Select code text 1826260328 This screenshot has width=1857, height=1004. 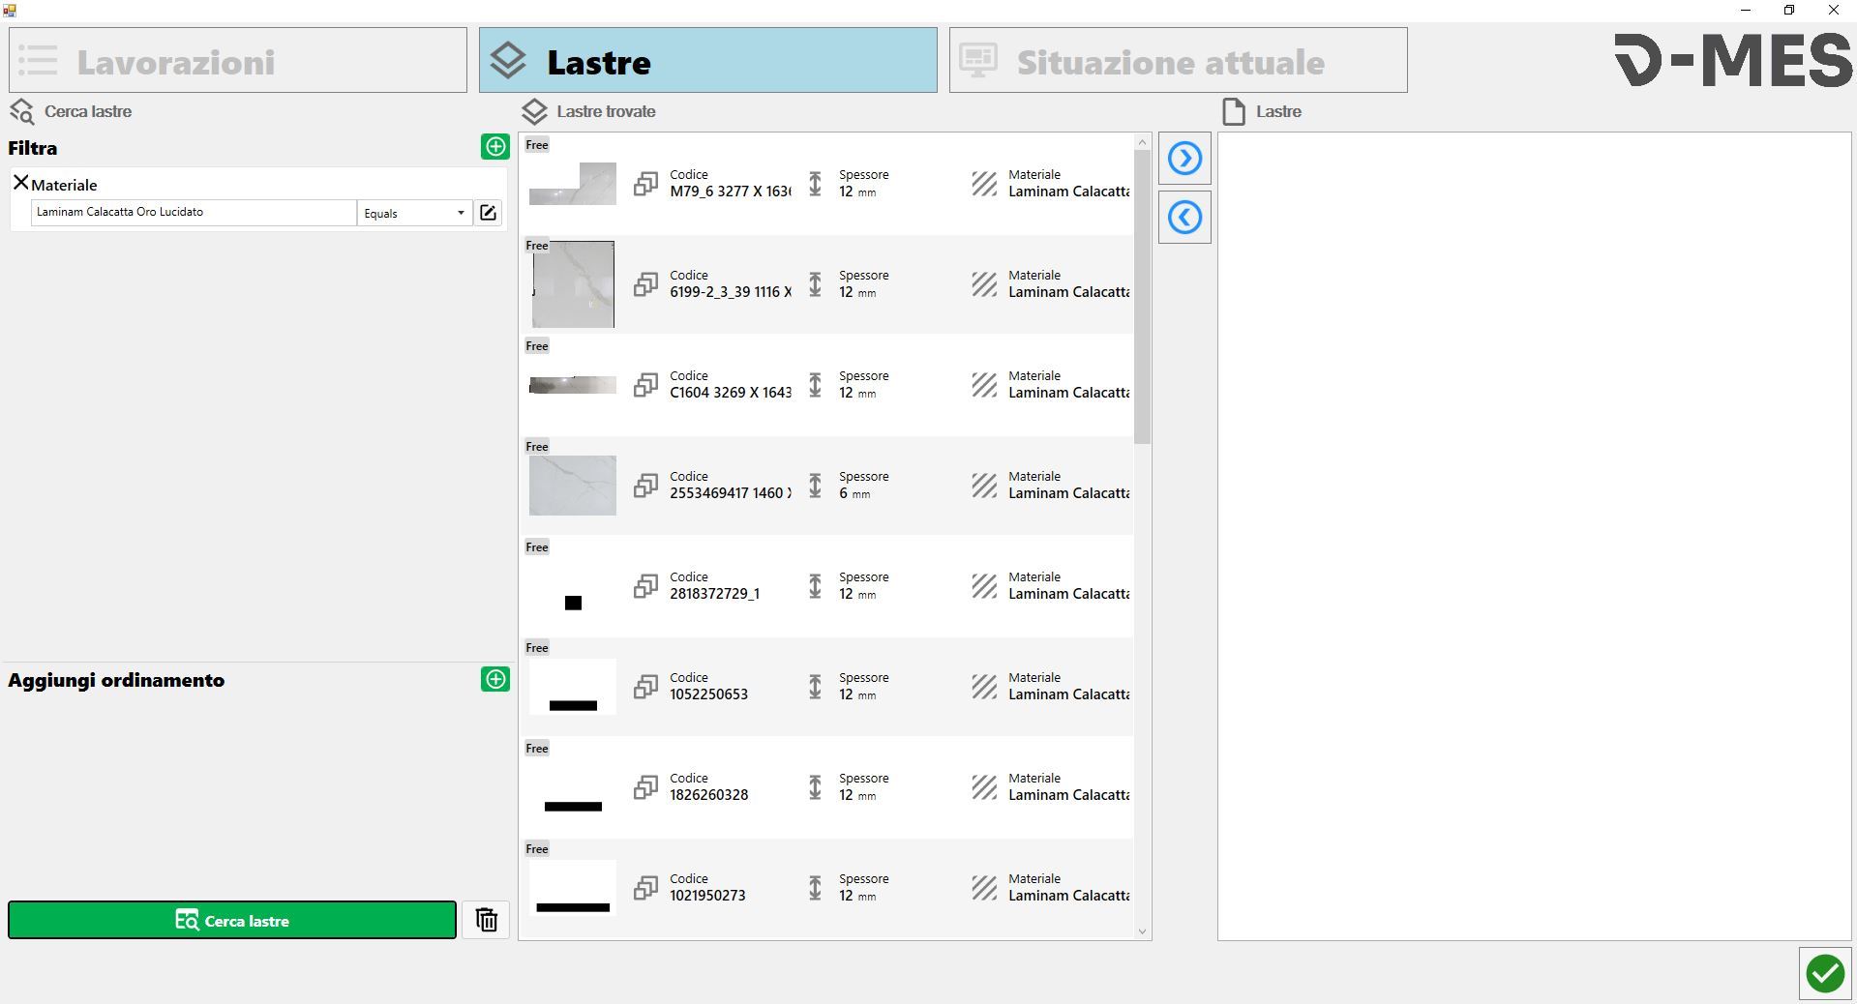708,795
